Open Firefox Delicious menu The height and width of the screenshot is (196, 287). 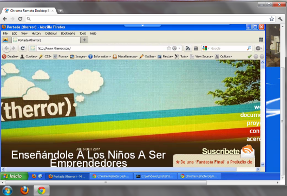[x=51, y=34]
